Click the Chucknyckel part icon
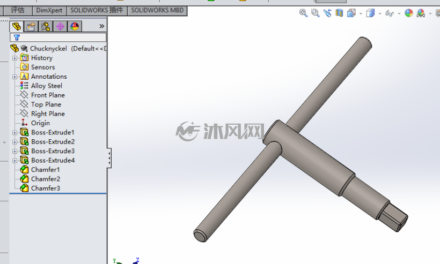 [14, 48]
